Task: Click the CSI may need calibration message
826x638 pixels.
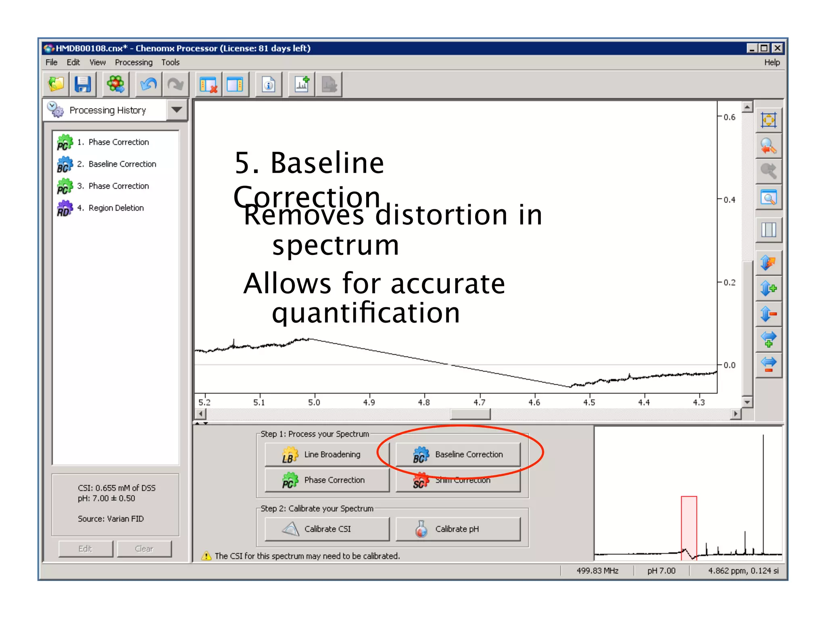Action: click(307, 556)
